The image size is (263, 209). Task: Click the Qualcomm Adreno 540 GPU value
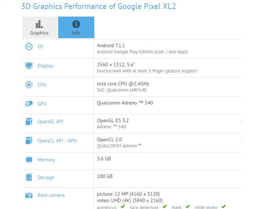click(125, 103)
